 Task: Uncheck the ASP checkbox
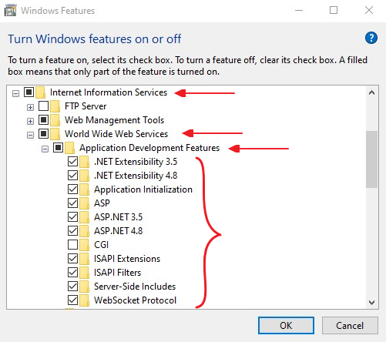point(72,203)
